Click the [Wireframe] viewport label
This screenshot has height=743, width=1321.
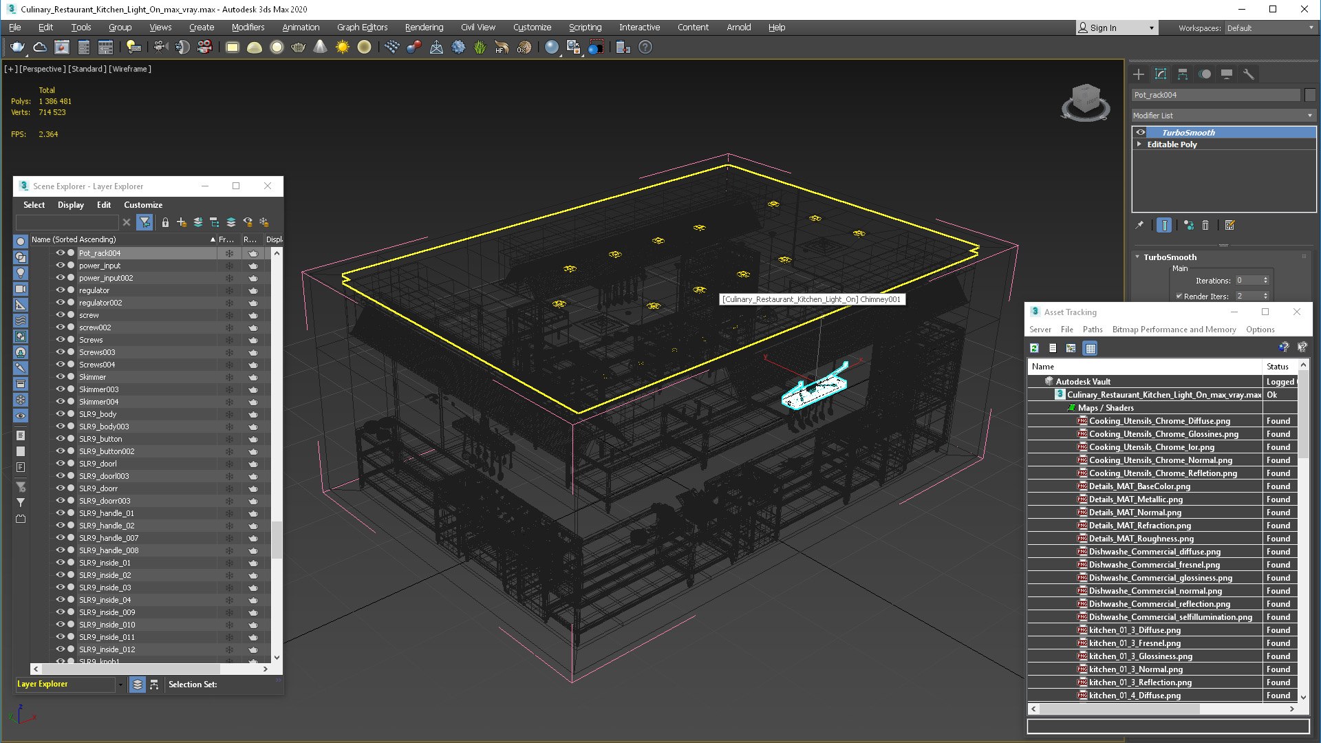[x=130, y=69]
